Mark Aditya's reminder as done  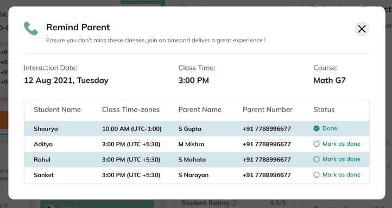[x=337, y=144]
